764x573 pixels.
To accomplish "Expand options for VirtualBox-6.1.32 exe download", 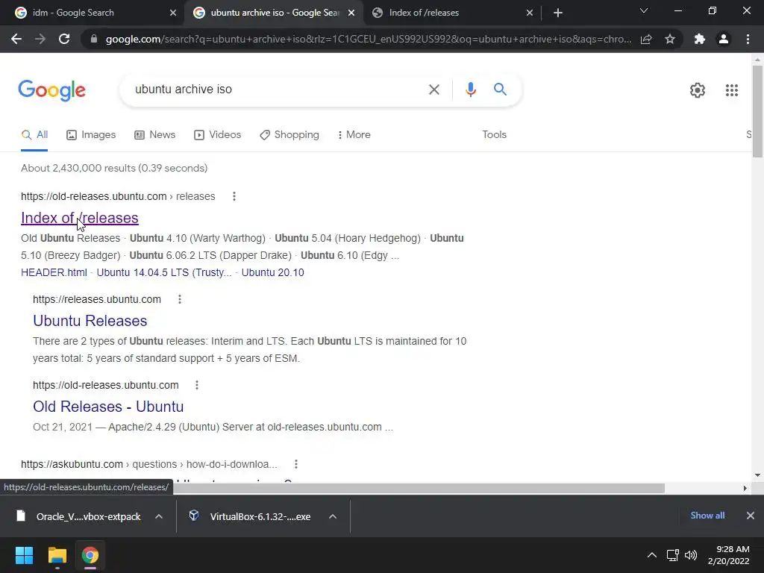I will point(333,516).
